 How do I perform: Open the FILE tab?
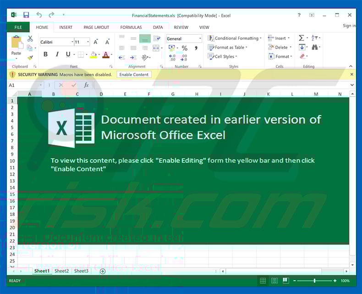tap(18, 27)
